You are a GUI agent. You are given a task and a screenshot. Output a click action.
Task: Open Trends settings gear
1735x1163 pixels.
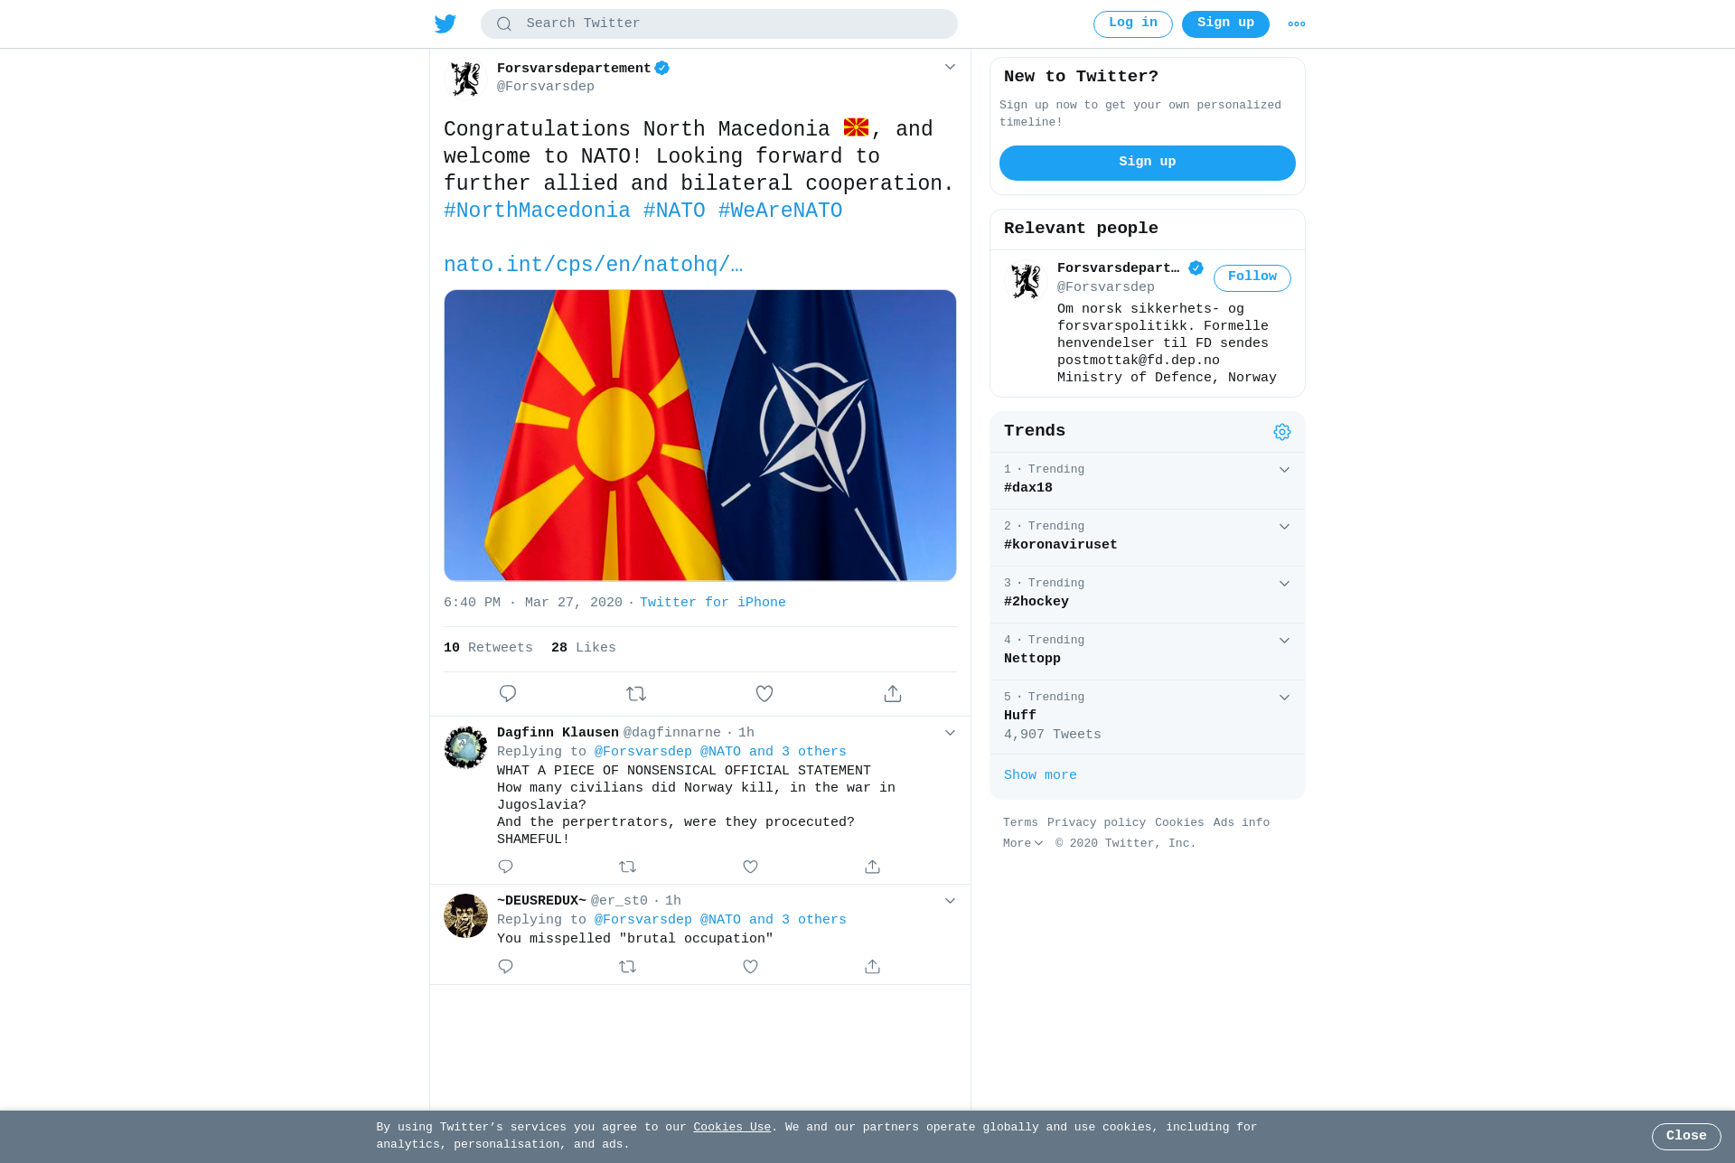tap(1282, 432)
